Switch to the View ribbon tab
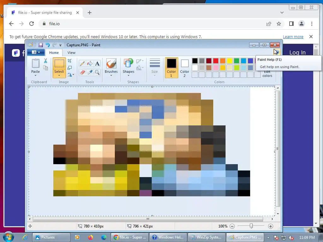Image resolution: width=323 pixels, height=242 pixels. tap(71, 53)
